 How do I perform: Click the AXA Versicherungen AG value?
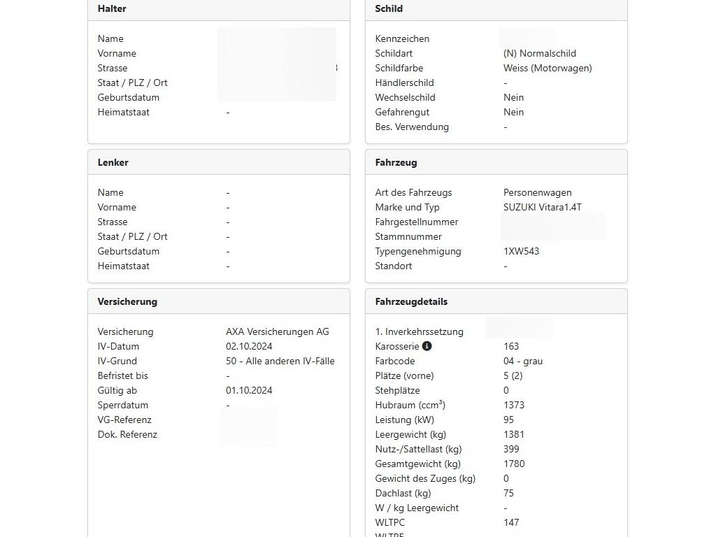(x=277, y=332)
